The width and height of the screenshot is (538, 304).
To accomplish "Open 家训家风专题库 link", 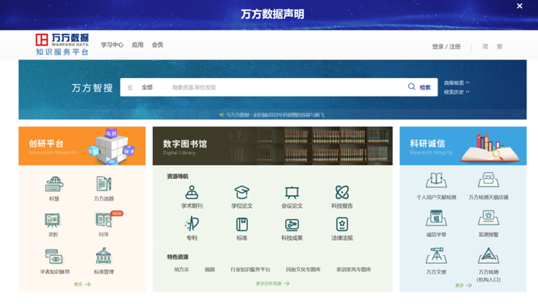I will [x=354, y=269].
